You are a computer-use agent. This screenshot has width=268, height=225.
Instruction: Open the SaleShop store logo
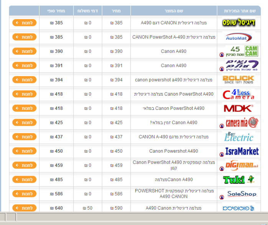(242, 194)
